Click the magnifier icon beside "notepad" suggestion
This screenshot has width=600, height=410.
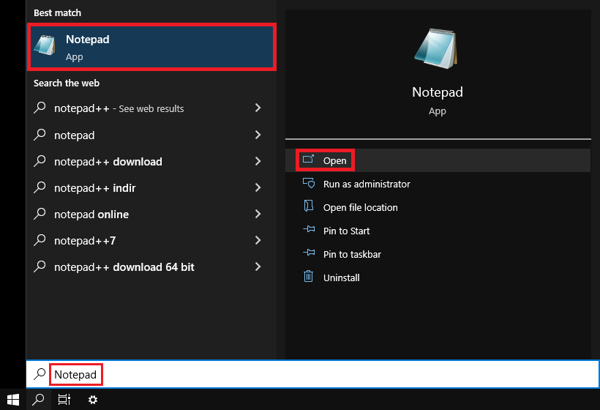(x=40, y=135)
